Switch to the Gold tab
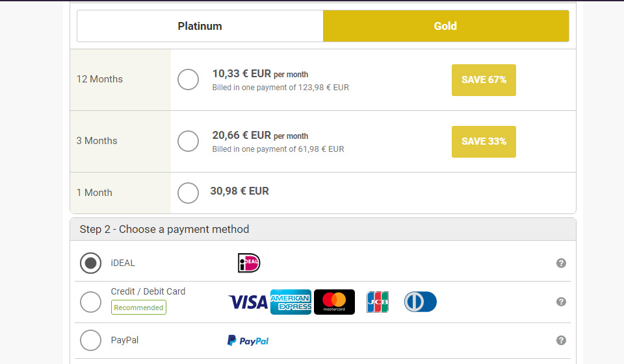The height and width of the screenshot is (364, 624). point(445,26)
